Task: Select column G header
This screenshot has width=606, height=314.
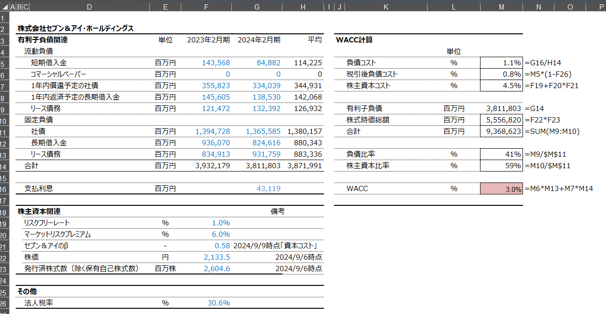Action: (257, 7)
